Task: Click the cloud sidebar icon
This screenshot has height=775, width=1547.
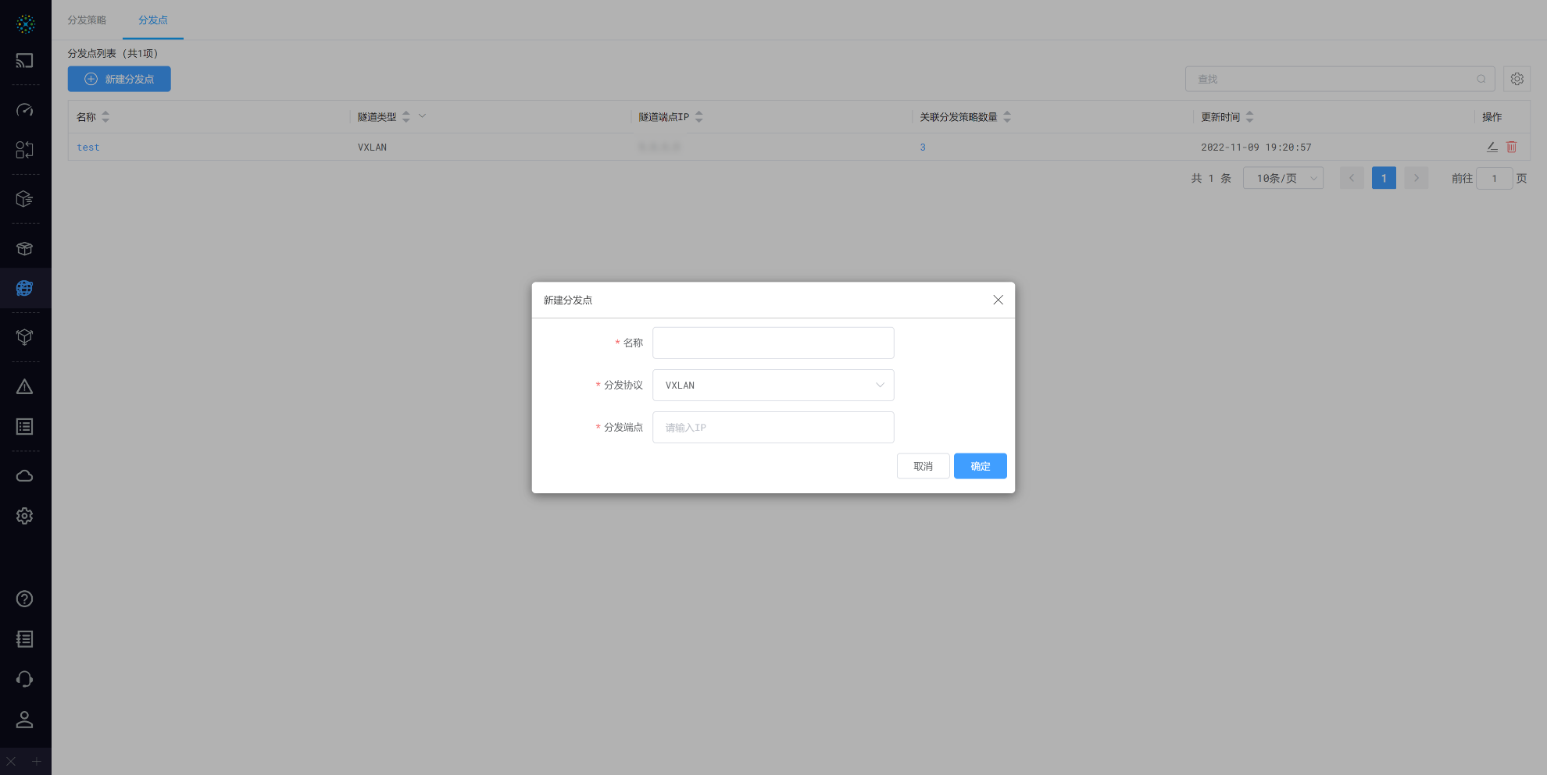Action: (x=25, y=476)
